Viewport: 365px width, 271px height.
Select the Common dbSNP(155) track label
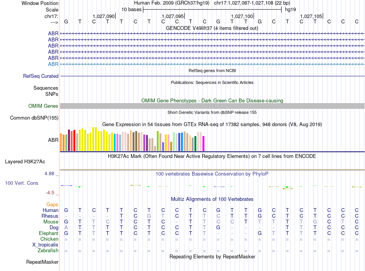pyautogui.click(x=34, y=118)
